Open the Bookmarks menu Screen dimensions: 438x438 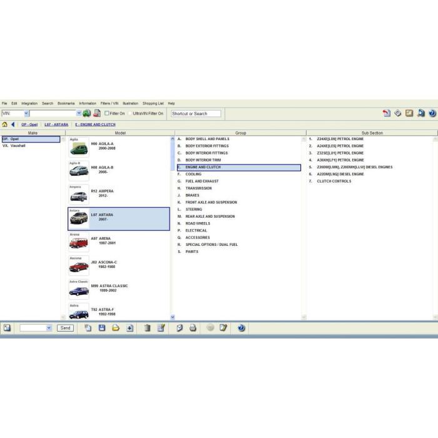(66, 103)
